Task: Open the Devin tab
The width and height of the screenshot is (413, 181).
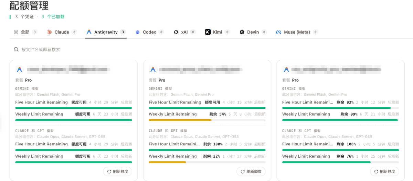Action: pyautogui.click(x=253, y=32)
